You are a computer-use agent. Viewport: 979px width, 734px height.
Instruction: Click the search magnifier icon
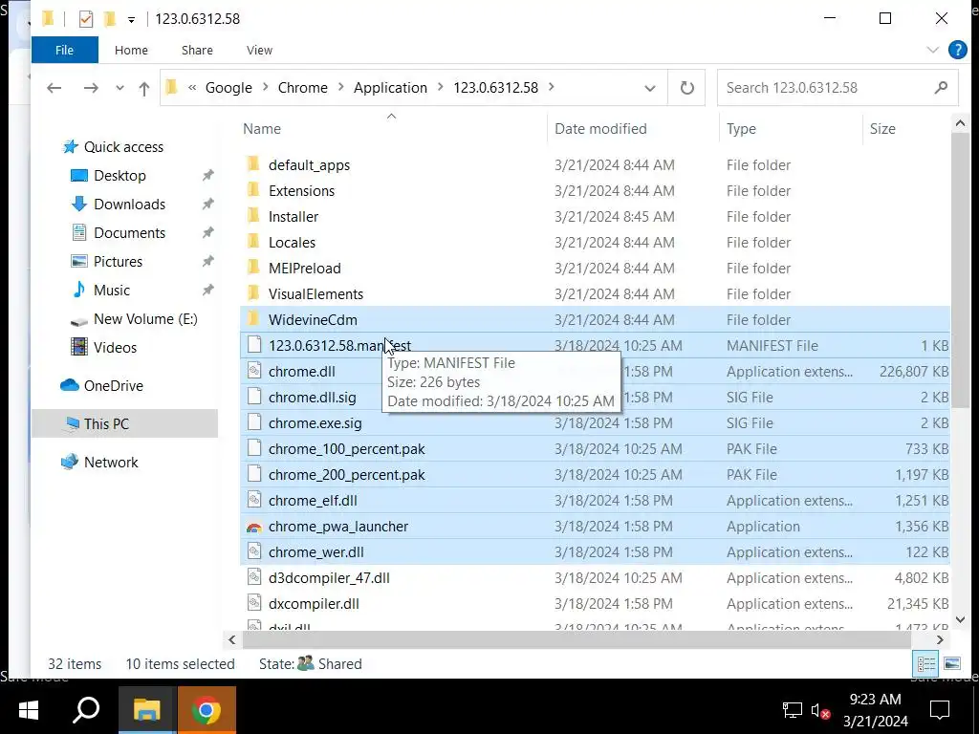[941, 88]
